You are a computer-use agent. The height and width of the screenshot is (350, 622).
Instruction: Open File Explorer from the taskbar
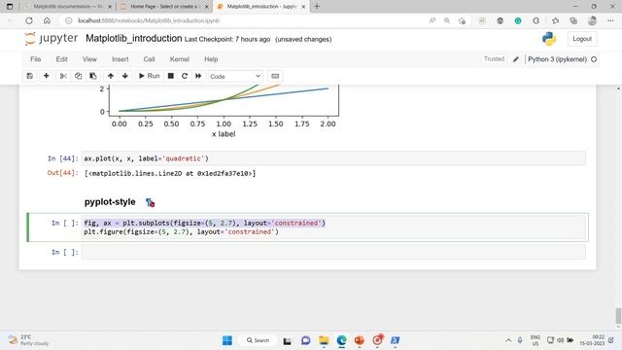pos(324,340)
